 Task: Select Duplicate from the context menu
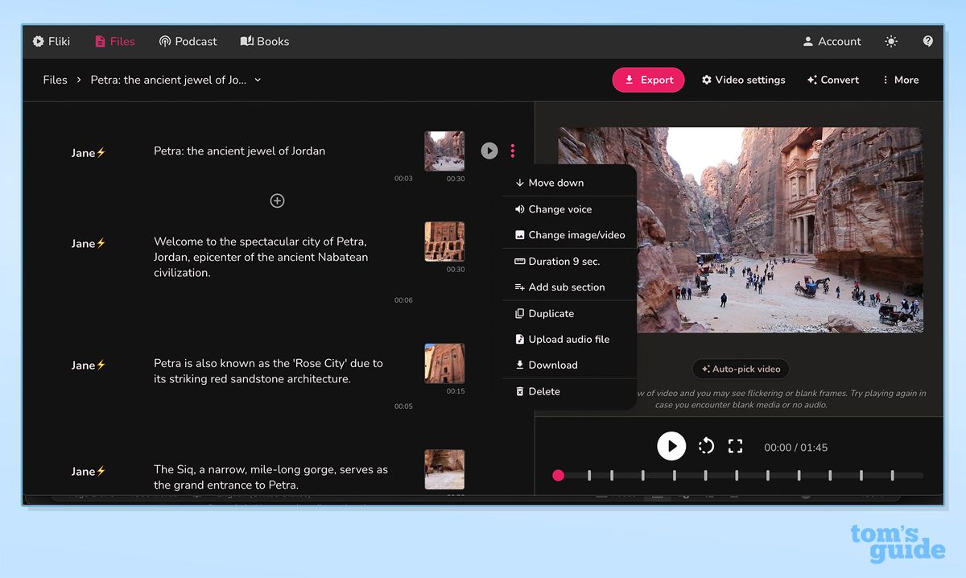552,313
